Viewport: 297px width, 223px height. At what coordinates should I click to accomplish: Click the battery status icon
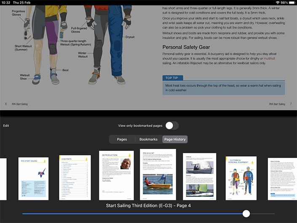[x=292, y=3]
